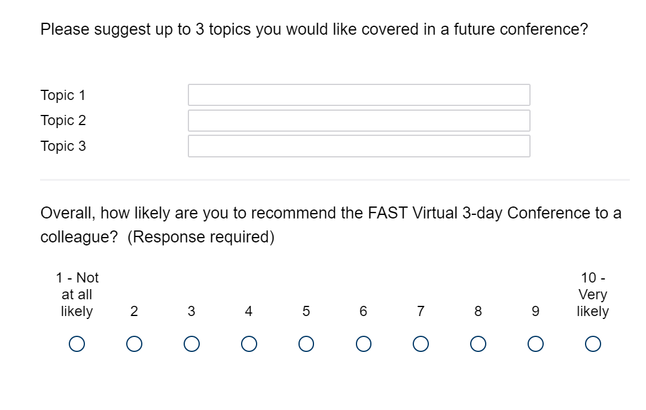This screenshot has width=646, height=410.
Task: Select the rating 8 radio circle
Action: click(x=478, y=344)
